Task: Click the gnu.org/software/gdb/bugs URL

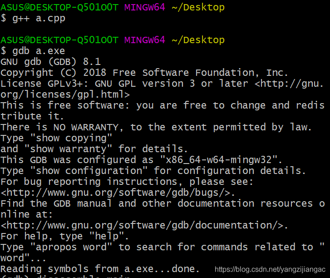Action: coord(118,193)
